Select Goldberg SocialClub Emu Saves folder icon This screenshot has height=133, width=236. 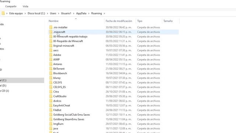click(51, 115)
